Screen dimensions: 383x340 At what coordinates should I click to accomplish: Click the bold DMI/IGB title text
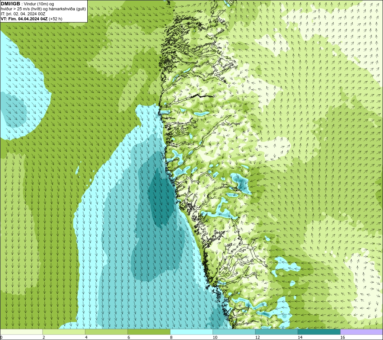click(10, 4)
